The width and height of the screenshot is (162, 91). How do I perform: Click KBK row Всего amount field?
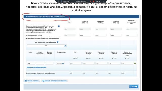point(75,63)
